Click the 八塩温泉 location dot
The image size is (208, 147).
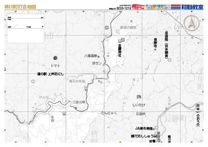[98, 57]
